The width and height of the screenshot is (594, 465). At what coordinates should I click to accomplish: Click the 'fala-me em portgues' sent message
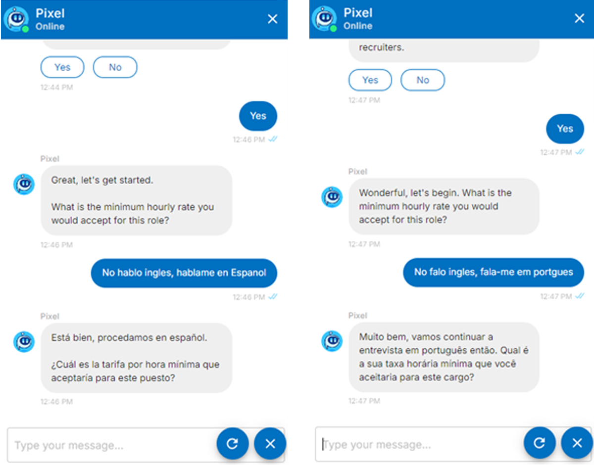pyautogui.click(x=494, y=272)
